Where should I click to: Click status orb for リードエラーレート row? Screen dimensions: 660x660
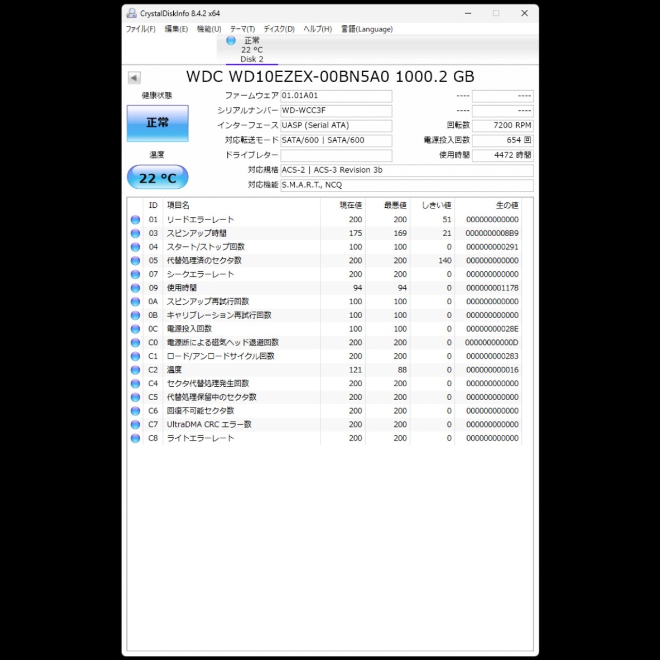pos(136,220)
